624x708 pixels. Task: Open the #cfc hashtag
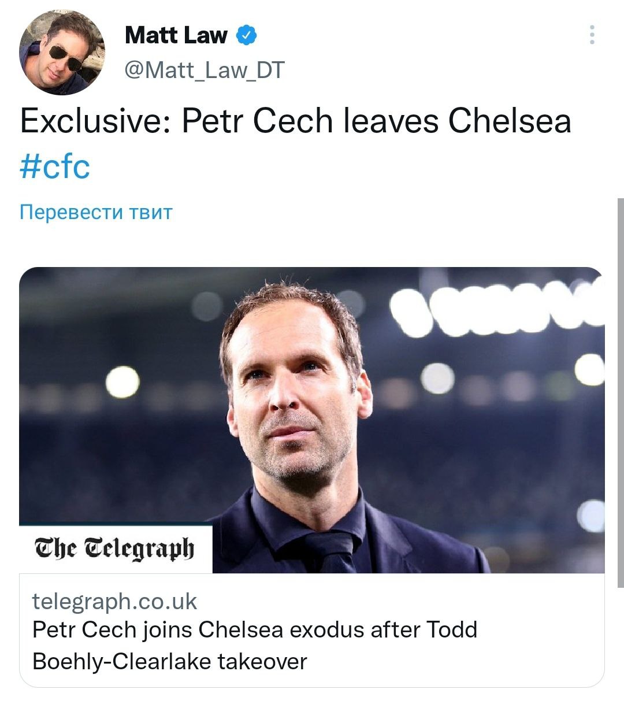point(55,166)
